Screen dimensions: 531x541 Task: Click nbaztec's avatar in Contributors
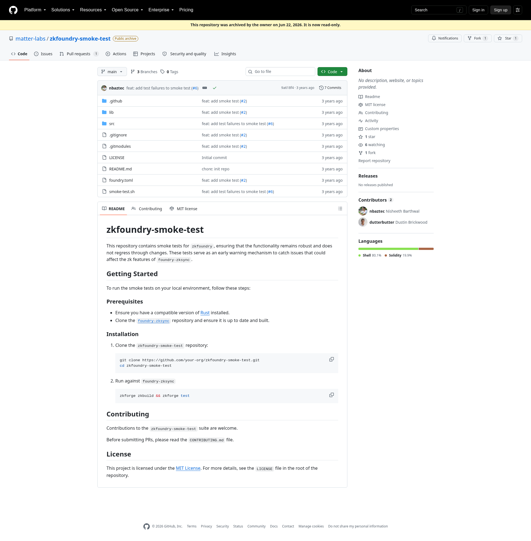coord(363,211)
